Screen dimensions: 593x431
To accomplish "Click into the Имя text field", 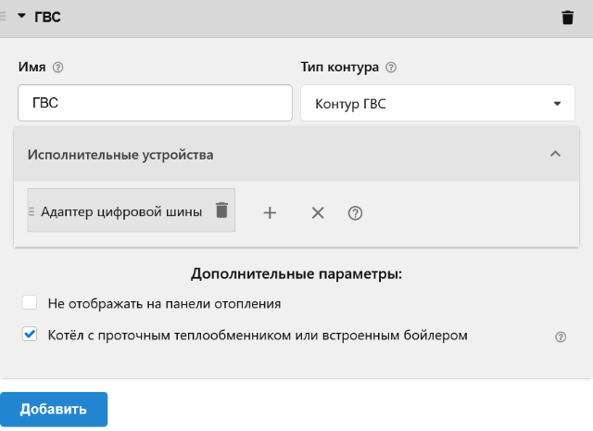I will click(154, 104).
